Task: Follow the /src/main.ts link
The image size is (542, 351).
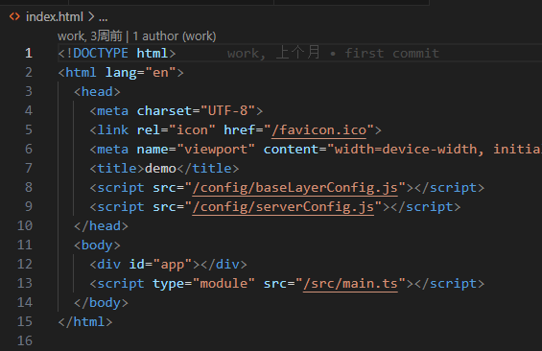Action: click(350, 284)
